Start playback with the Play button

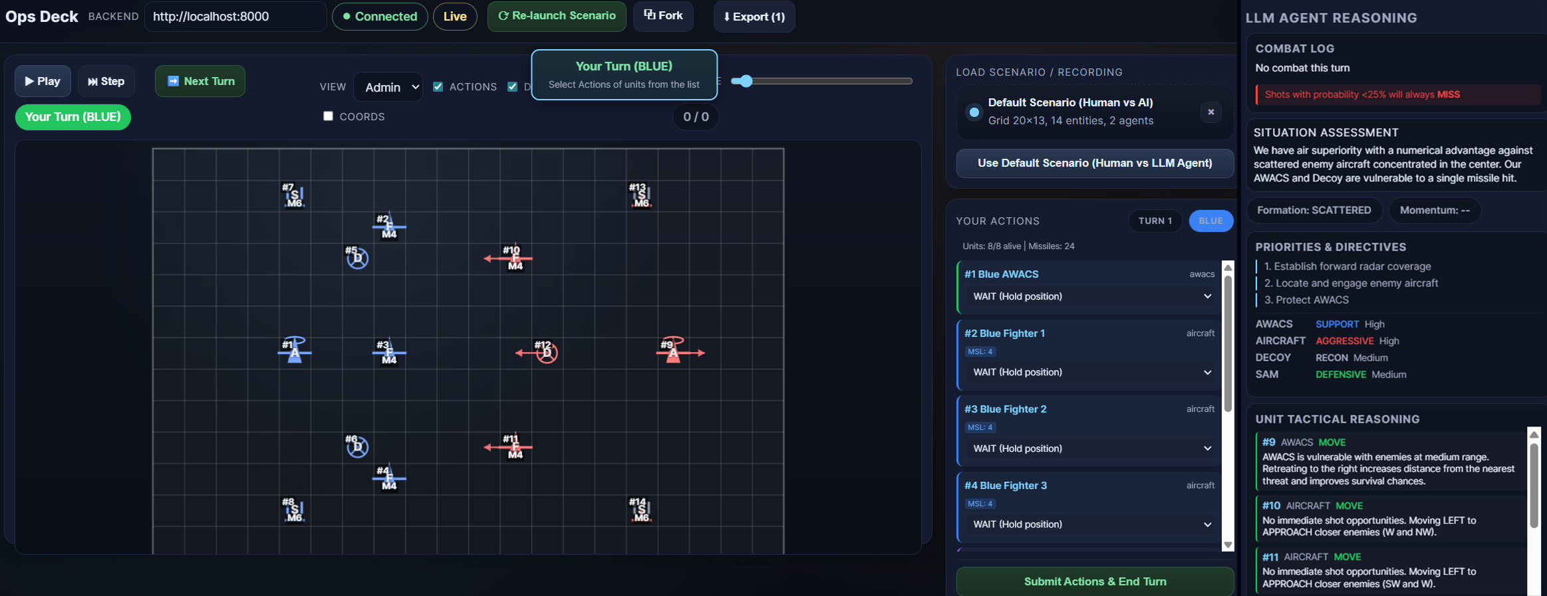tap(43, 81)
